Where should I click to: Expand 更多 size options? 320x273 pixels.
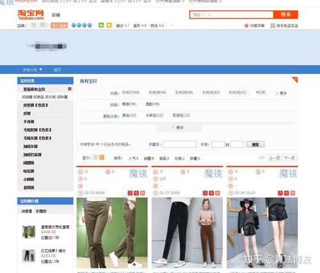click(x=281, y=93)
